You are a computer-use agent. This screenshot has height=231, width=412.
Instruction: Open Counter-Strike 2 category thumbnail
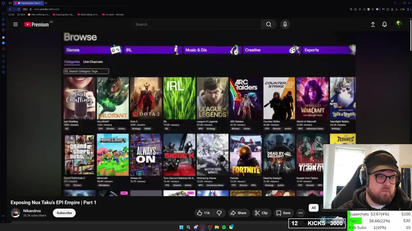coord(279,98)
